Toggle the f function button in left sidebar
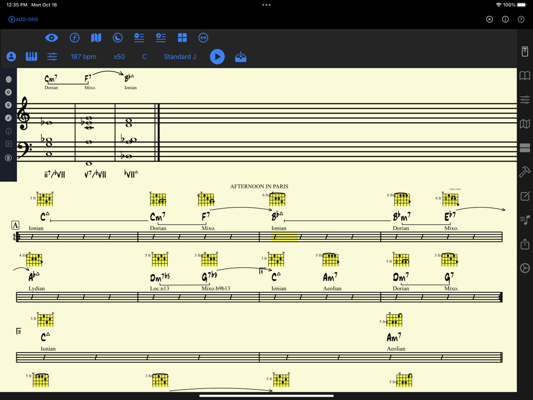The width and height of the screenshot is (533, 400). pos(9,118)
